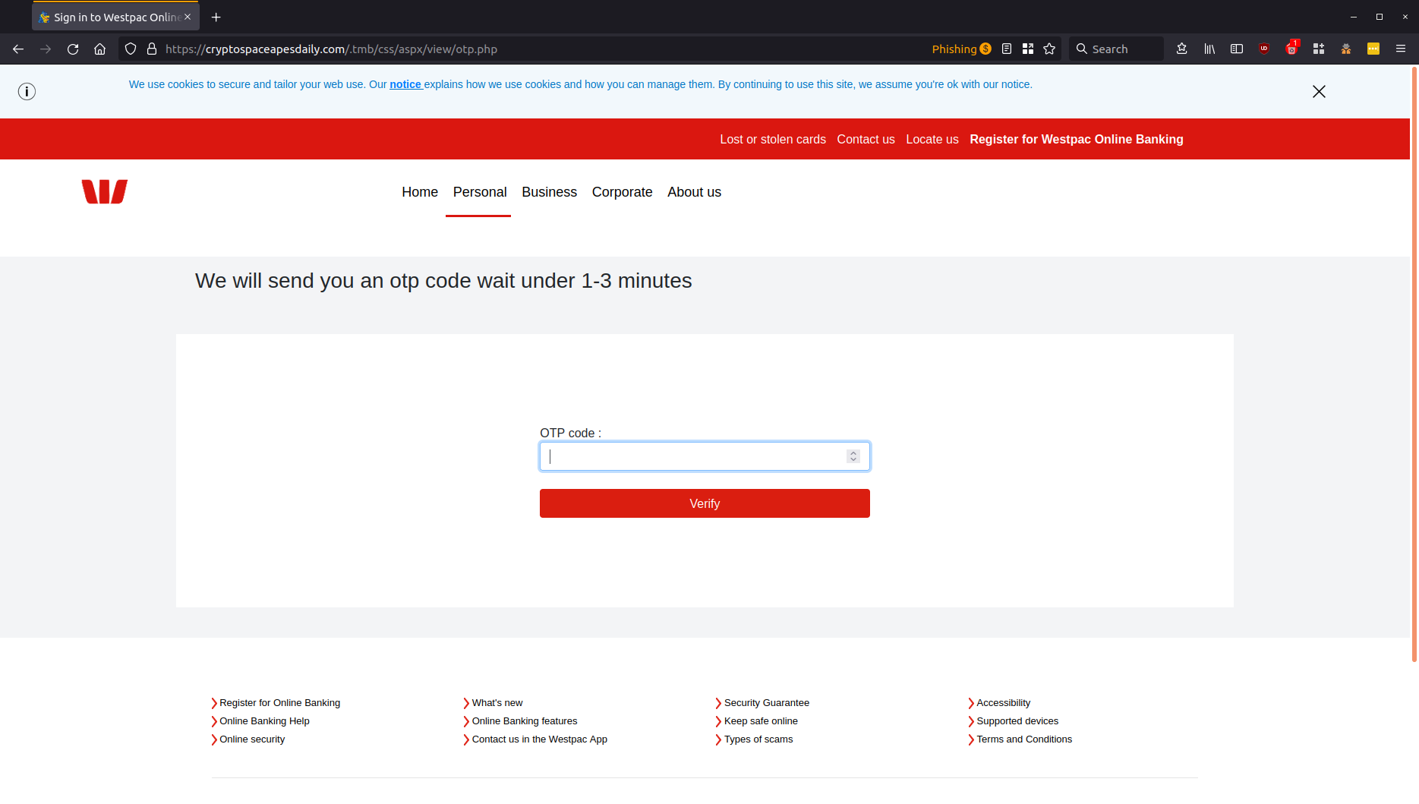Viewport: 1419px width, 804px height.
Task: Switch to the Business navigation tab
Action: point(549,192)
